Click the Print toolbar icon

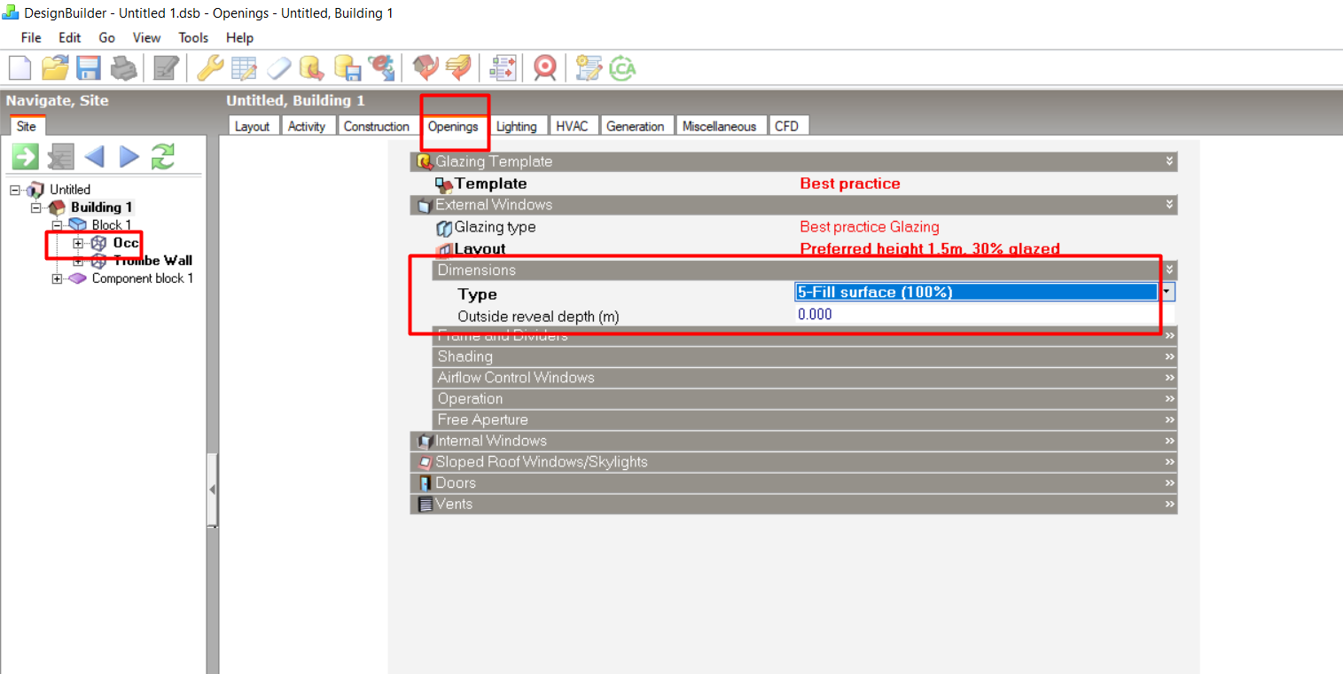122,67
